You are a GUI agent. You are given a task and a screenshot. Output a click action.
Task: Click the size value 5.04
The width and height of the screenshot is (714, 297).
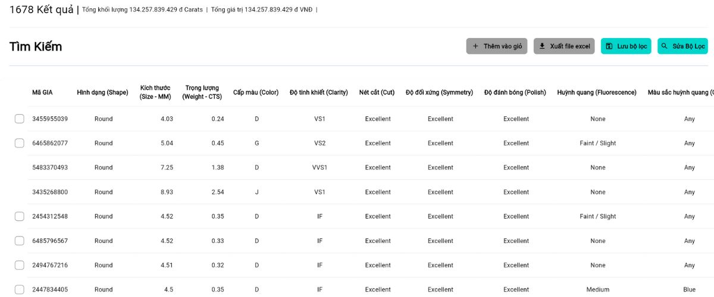click(167, 143)
